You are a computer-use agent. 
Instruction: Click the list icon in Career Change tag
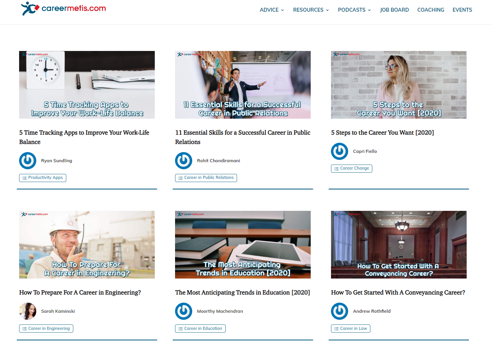pyautogui.click(x=336, y=168)
